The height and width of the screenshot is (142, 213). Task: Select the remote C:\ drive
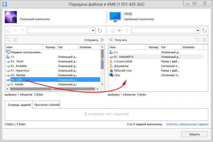click(x=156, y=52)
